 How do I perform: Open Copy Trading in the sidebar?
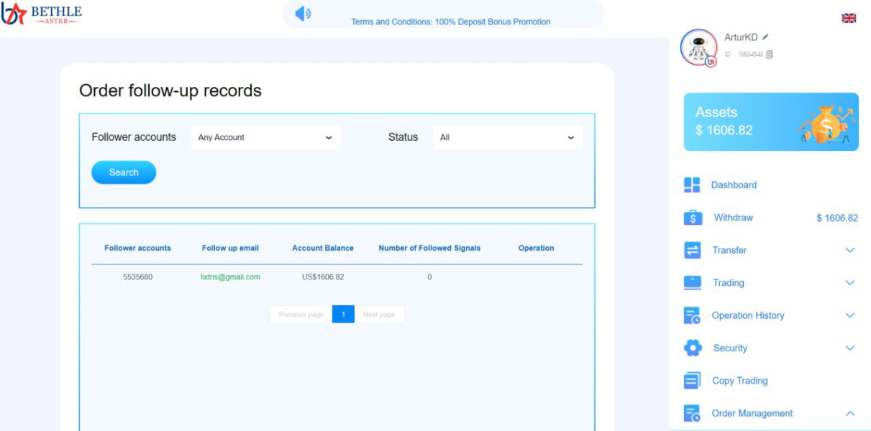coord(739,381)
